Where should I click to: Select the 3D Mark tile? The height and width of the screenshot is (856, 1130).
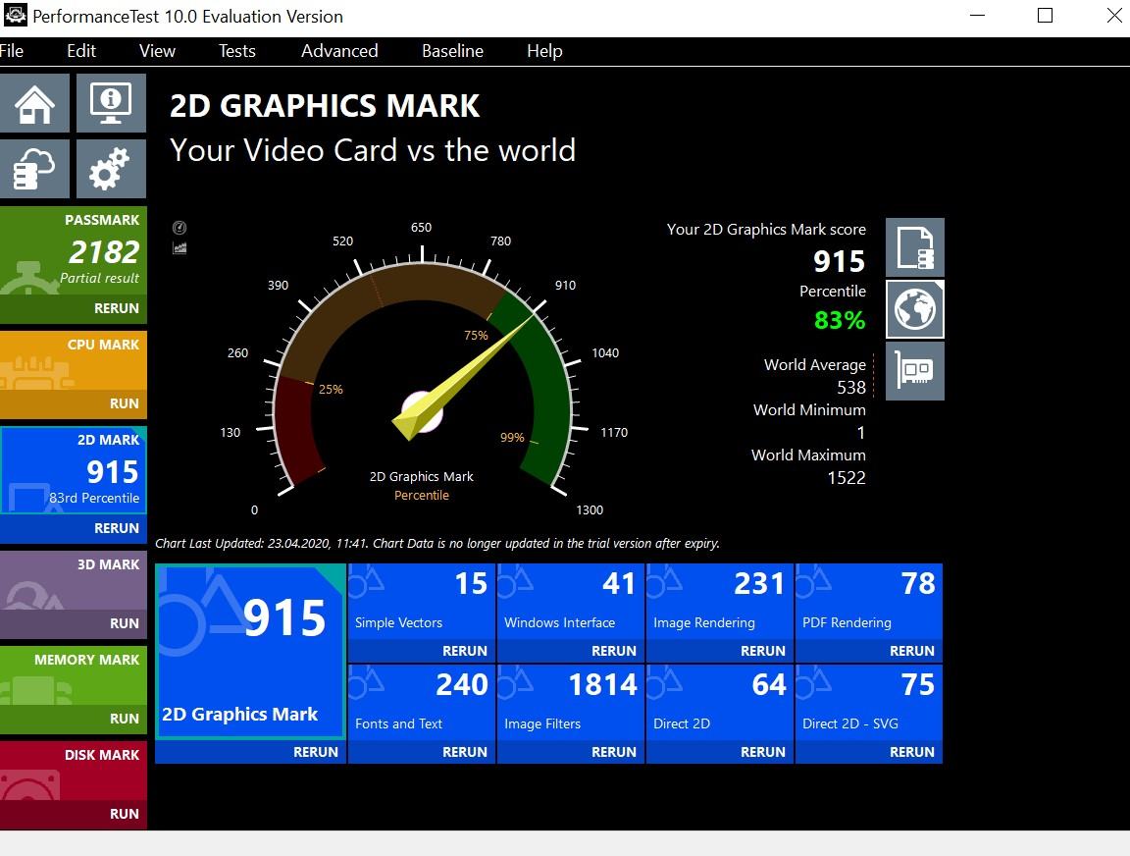tap(74, 580)
